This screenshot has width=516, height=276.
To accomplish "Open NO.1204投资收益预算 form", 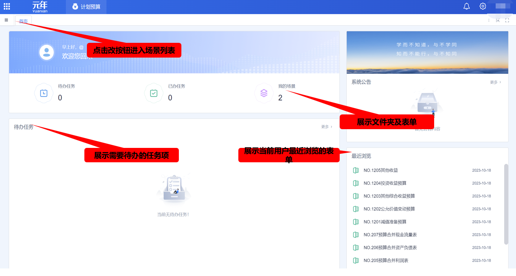I will [385, 183].
